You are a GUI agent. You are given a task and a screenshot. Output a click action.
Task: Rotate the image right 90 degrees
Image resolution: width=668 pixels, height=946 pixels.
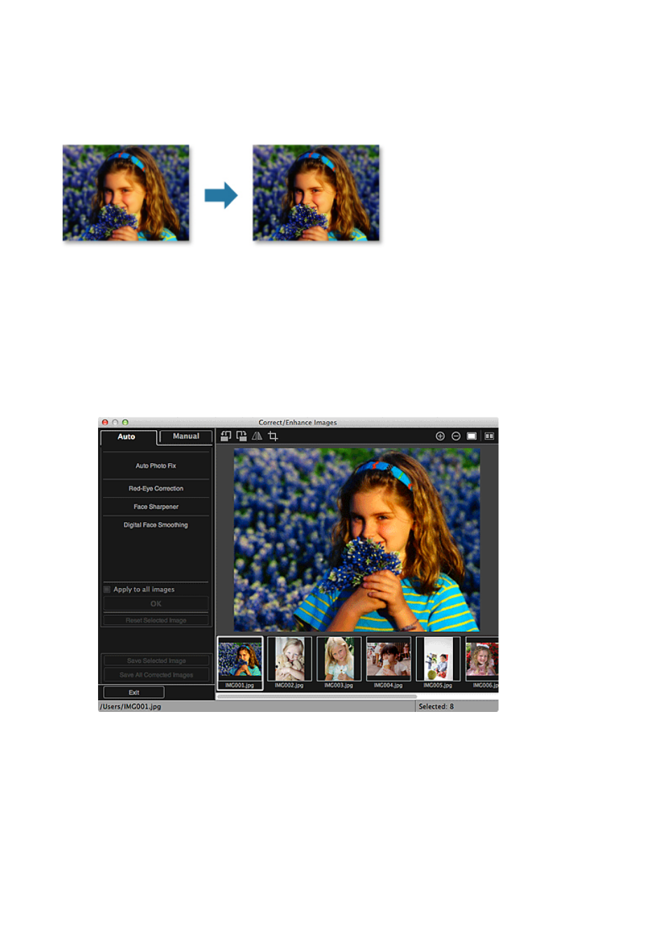click(242, 436)
